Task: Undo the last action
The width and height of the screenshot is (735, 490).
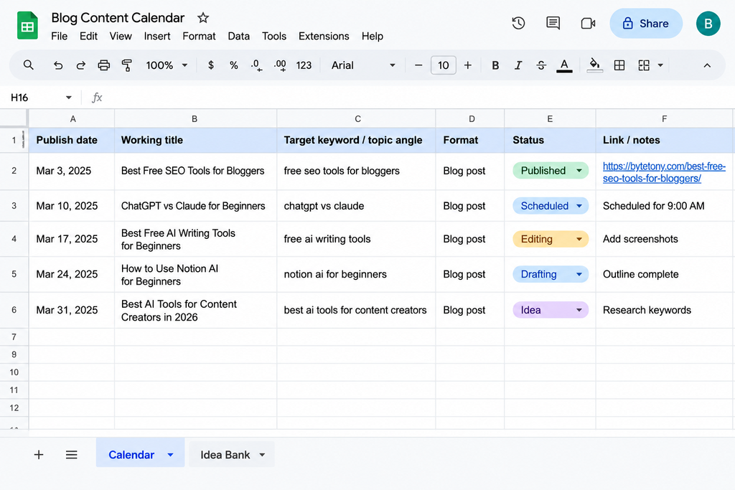Action: tap(57, 65)
